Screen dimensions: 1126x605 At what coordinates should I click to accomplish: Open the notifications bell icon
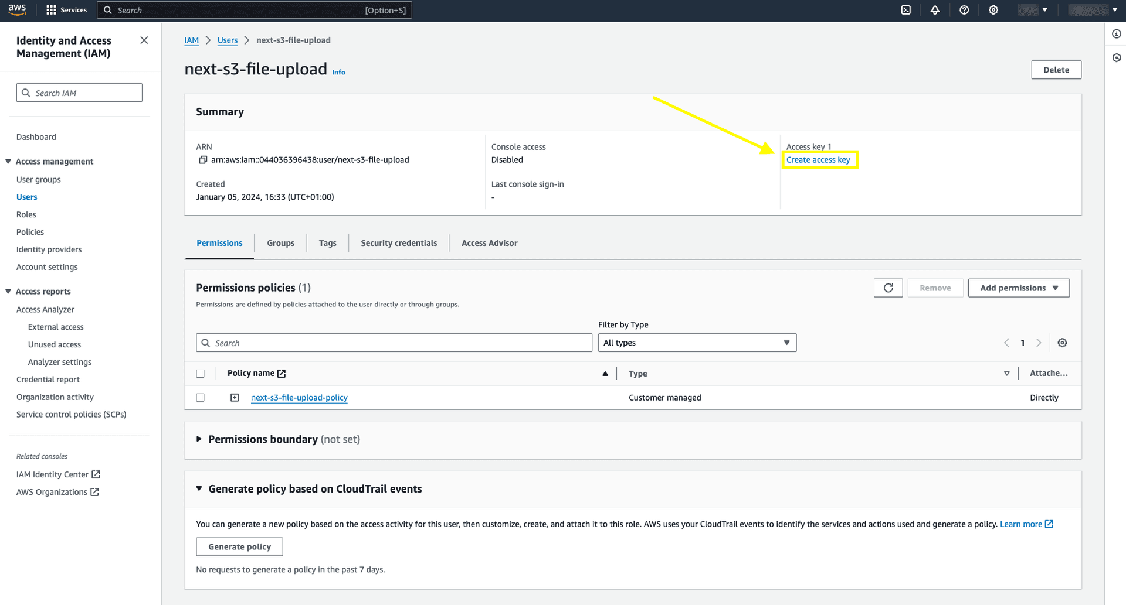935,10
